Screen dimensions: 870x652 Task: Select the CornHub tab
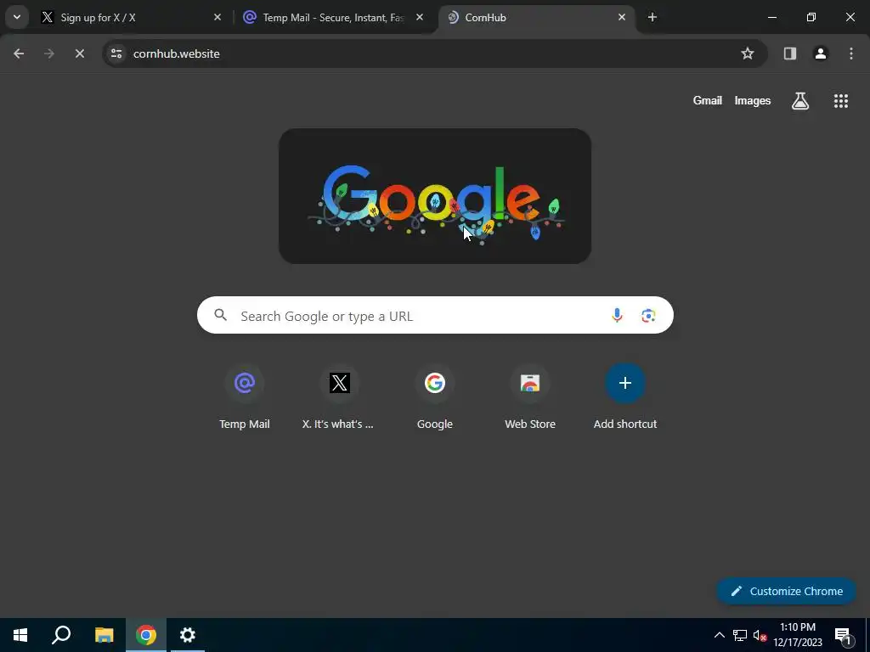coord(537,18)
